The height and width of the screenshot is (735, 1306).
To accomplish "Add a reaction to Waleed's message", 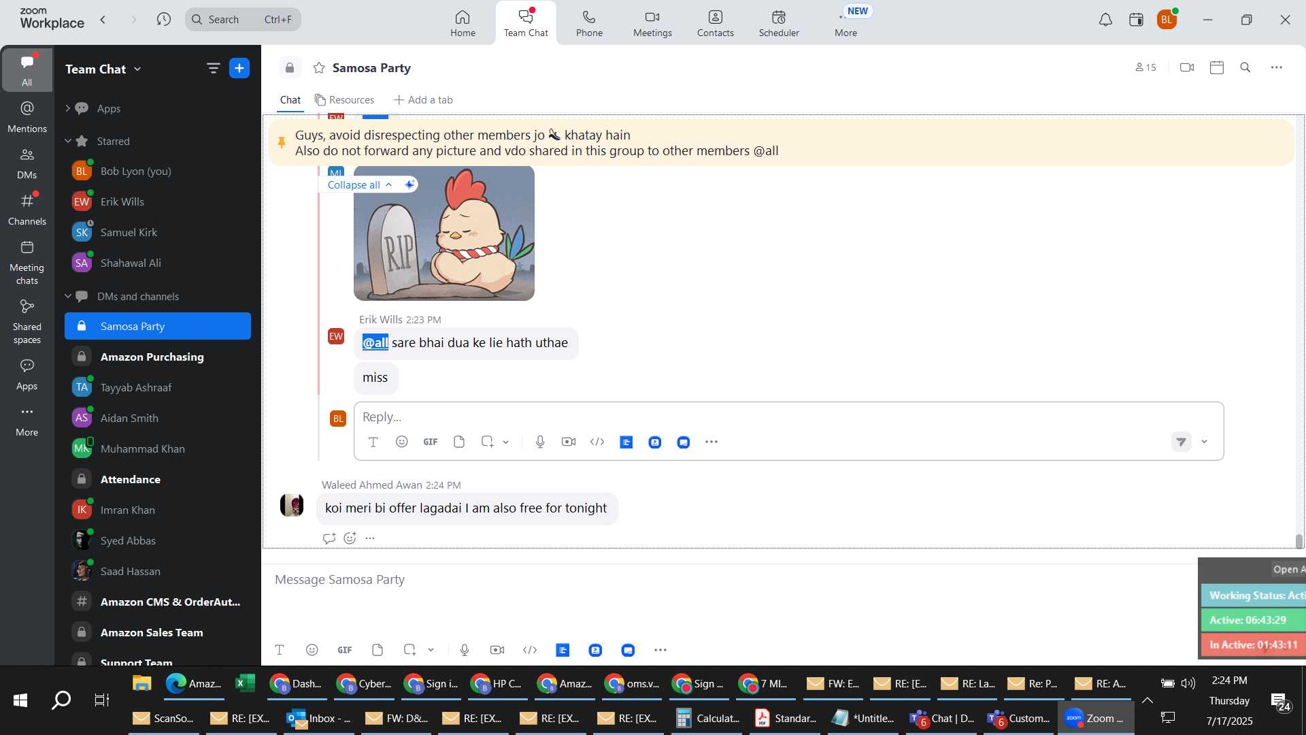I will [x=350, y=538].
